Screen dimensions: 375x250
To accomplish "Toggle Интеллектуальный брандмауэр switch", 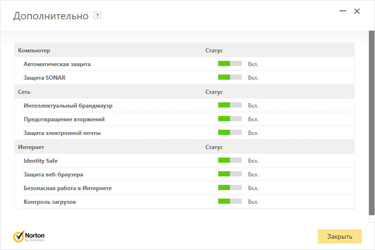I will tap(230, 105).
